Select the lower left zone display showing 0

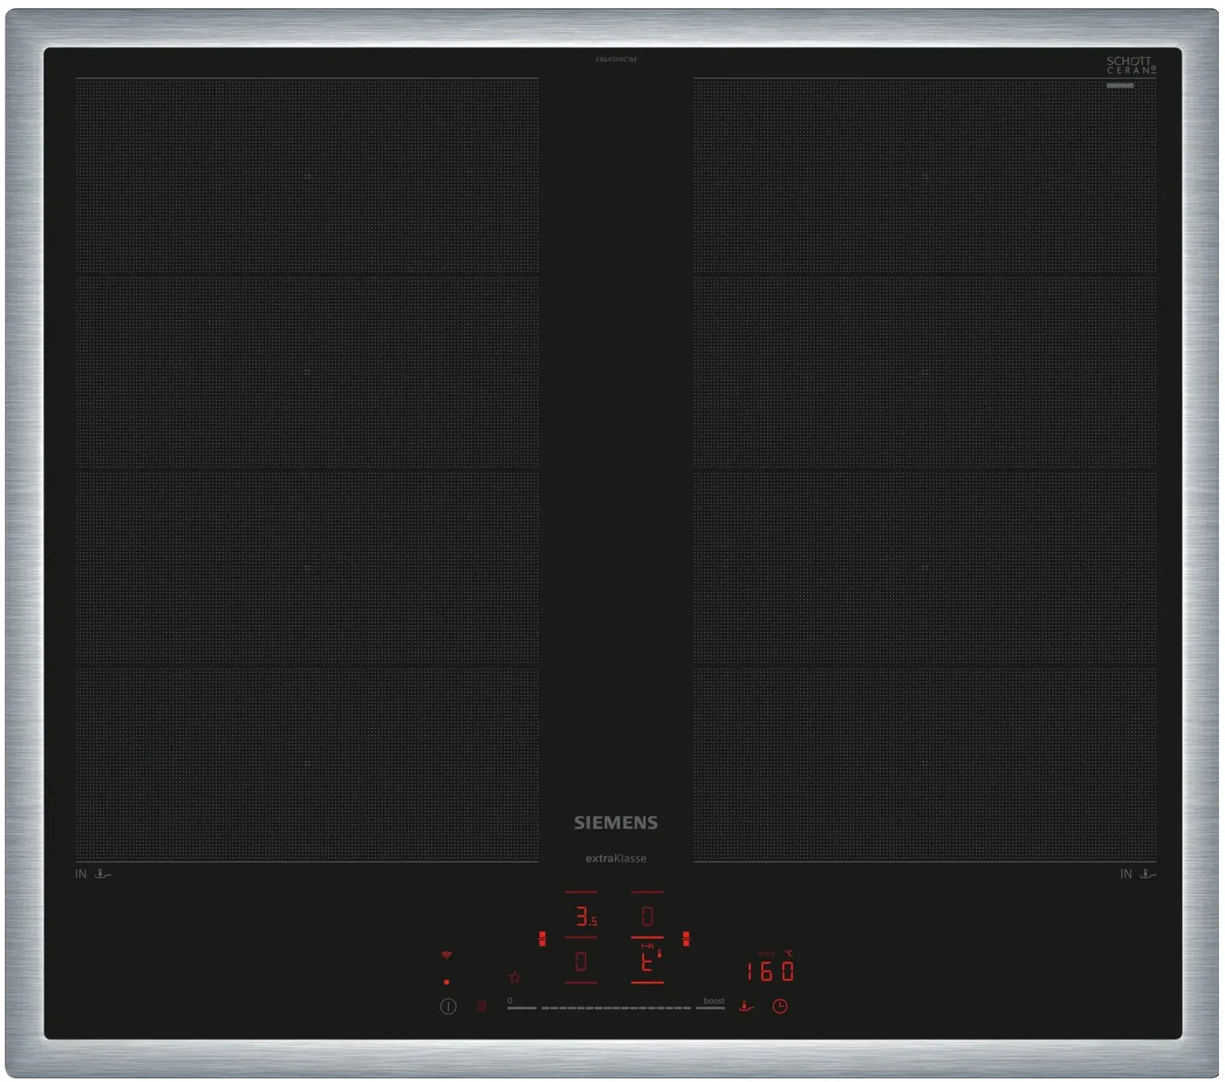coord(581,962)
